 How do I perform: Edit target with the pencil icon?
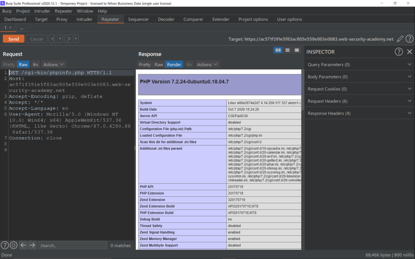[400, 39]
